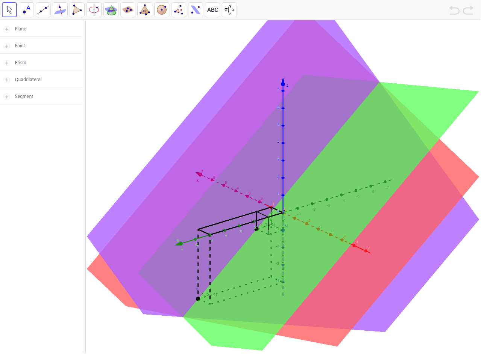The width and height of the screenshot is (481, 354).
Task: Select the Line tool
Action: 43,9
